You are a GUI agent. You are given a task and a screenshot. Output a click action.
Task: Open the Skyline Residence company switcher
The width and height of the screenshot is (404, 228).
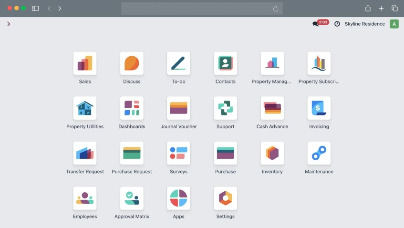coord(364,24)
